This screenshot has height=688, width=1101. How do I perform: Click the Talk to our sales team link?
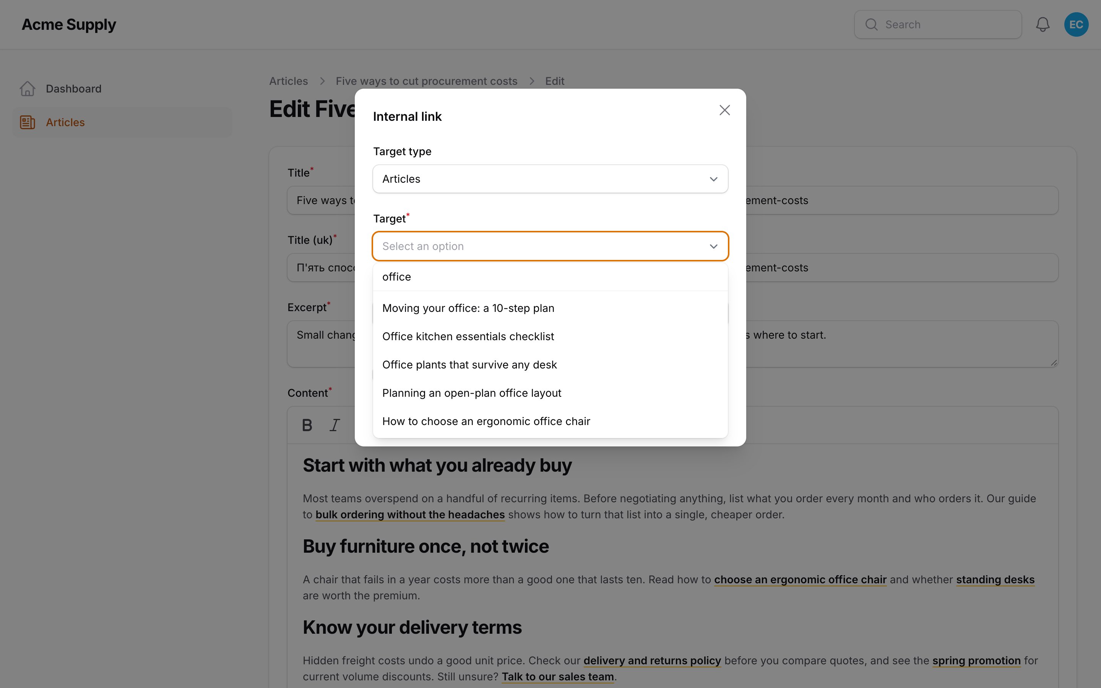tap(558, 677)
